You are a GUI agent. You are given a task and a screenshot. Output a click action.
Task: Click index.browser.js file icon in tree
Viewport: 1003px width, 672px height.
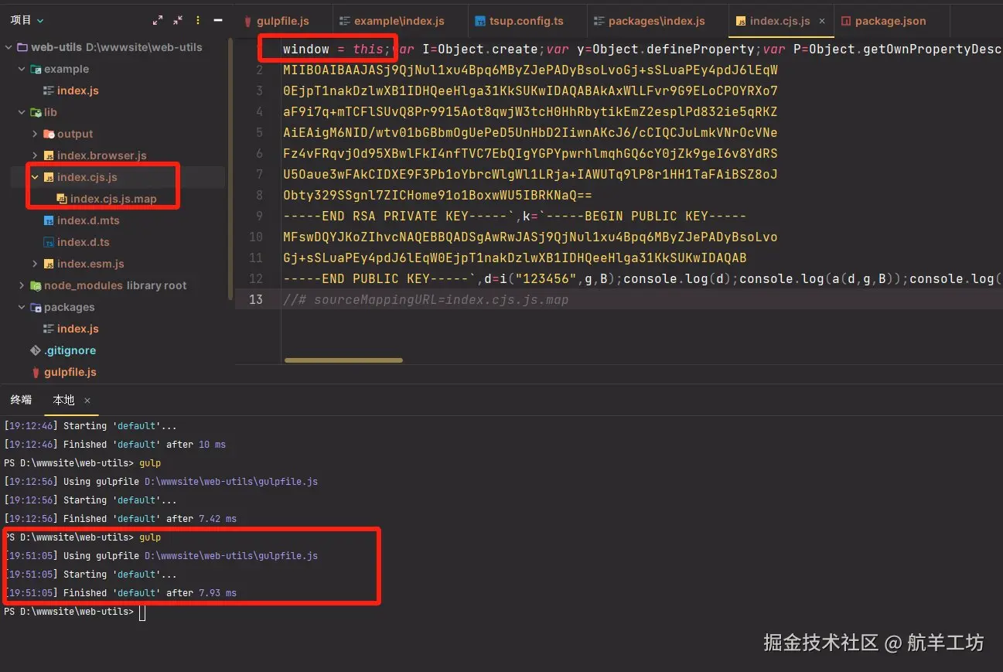tap(49, 155)
